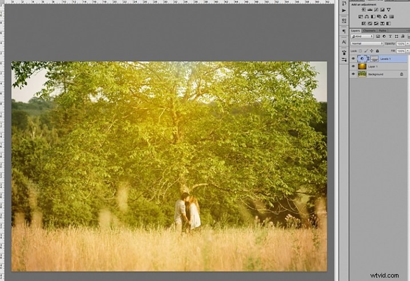Select the Levels 1 layer mask thumbnail
Viewport: 410px width, 281px height.
click(375, 59)
